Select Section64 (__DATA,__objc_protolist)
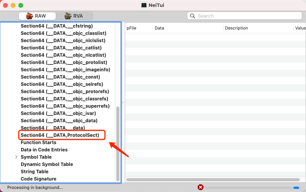306x192 pixels. point(64,62)
